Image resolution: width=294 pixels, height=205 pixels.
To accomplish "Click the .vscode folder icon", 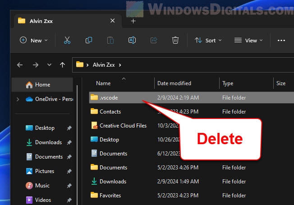I will coord(94,97).
